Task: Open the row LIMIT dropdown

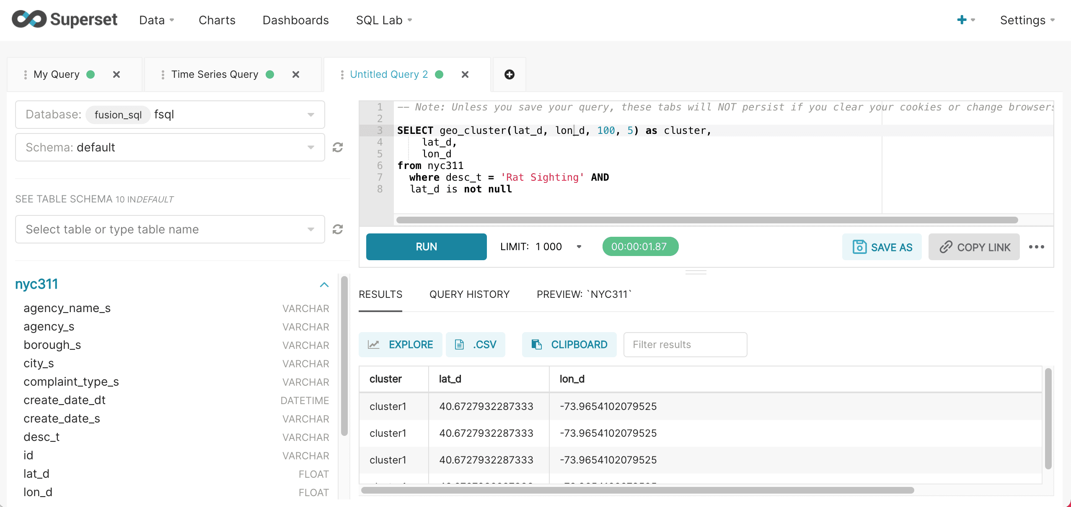Action: pyautogui.click(x=541, y=247)
